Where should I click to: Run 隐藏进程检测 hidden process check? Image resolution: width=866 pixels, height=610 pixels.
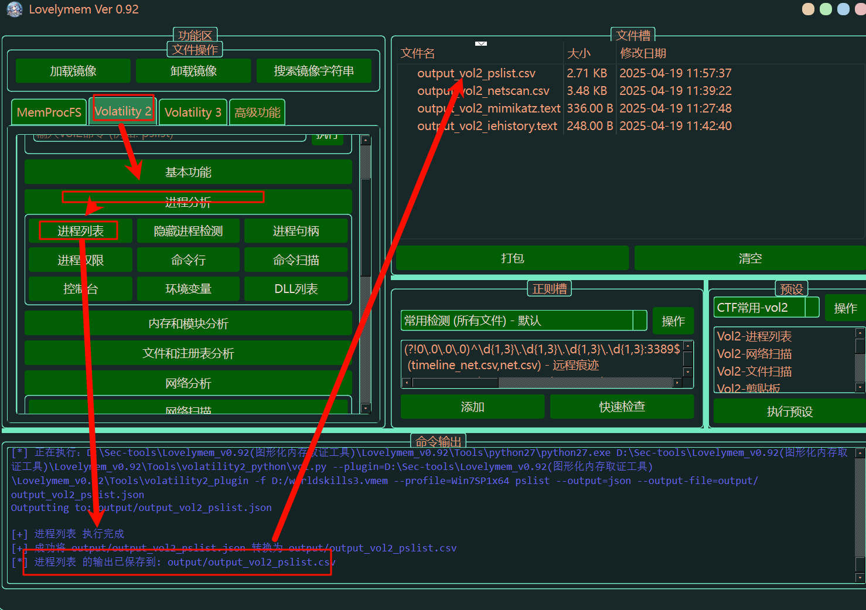click(x=188, y=231)
